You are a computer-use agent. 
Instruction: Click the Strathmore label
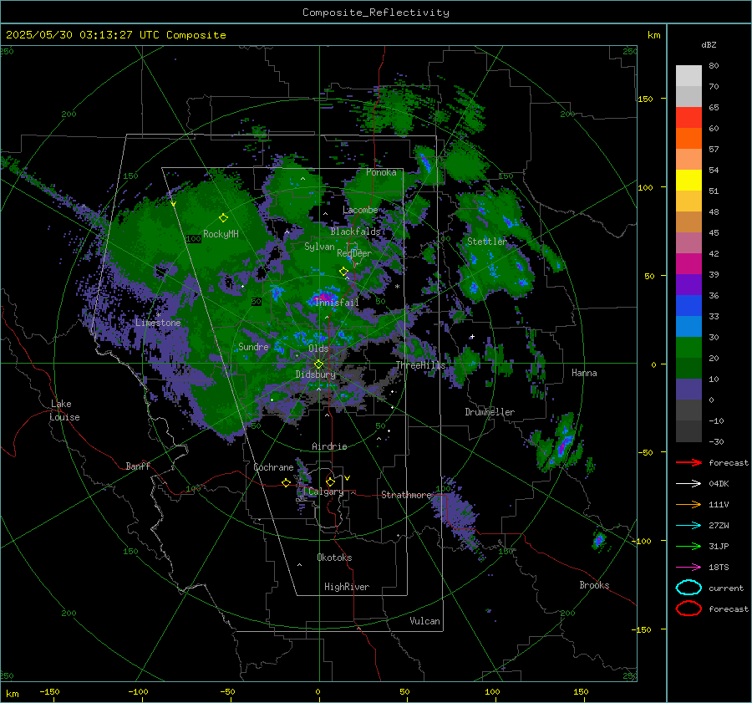[406, 495]
